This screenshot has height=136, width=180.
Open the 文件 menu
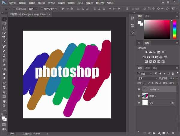[x=13, y=3]
